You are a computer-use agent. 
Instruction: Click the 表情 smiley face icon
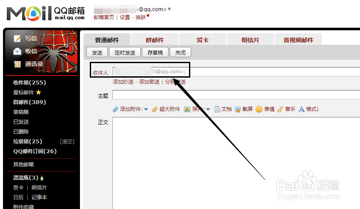tap(259, 109)
